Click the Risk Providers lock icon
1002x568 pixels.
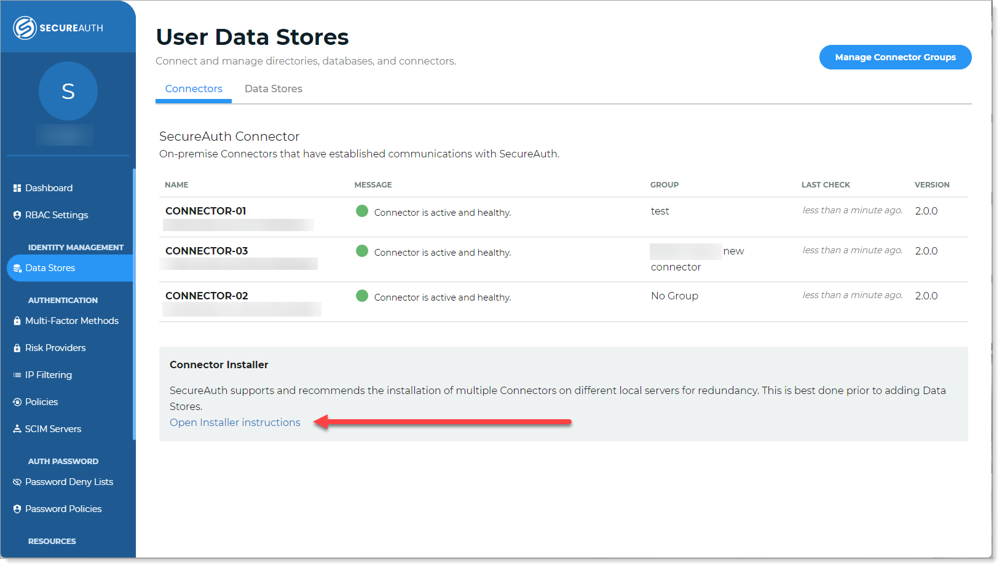coord(17,348)
